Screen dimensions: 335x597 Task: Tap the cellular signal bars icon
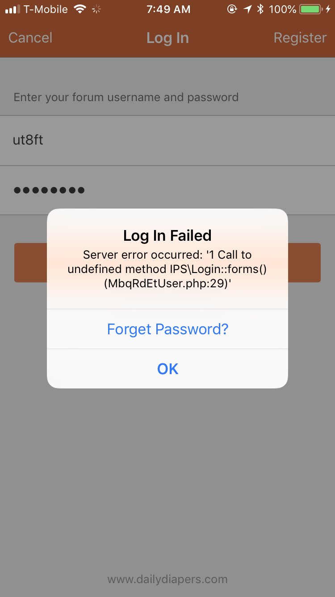(x=13, y=9)
